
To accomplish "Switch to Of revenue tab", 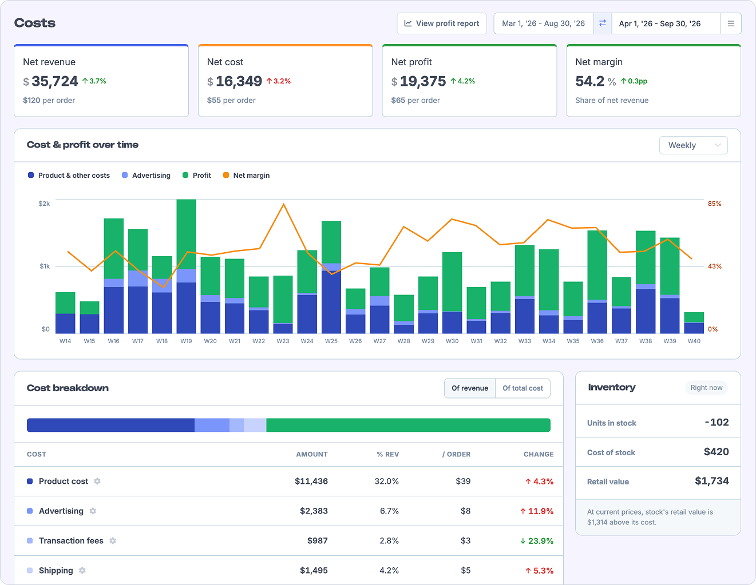I will coord(470,388).
